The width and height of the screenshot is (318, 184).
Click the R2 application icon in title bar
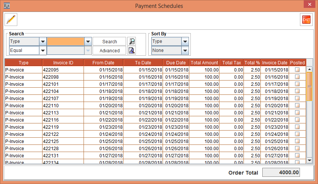tap(6, 6)
